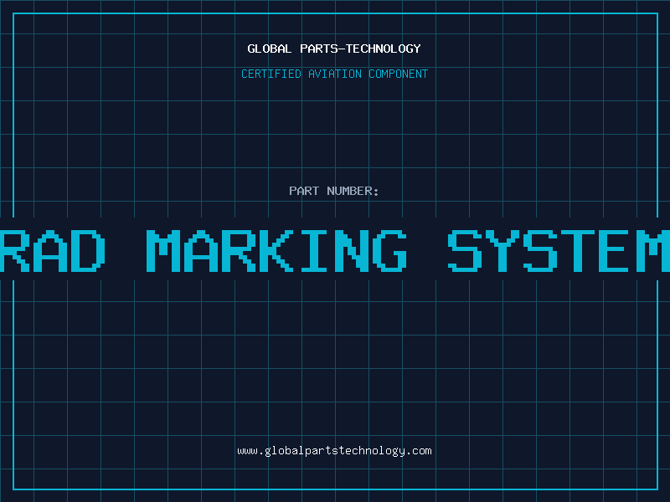Click the www prefix of the website URL
This screenshot has height=502, width=670.
[247, 451]
